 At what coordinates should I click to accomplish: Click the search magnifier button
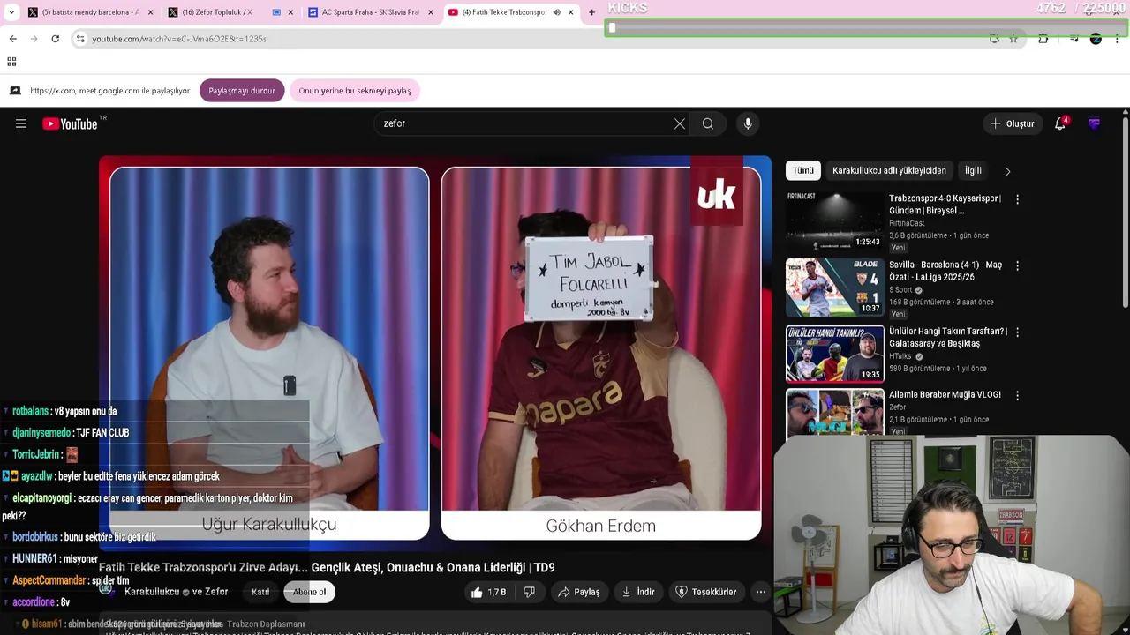pos(708,123)
